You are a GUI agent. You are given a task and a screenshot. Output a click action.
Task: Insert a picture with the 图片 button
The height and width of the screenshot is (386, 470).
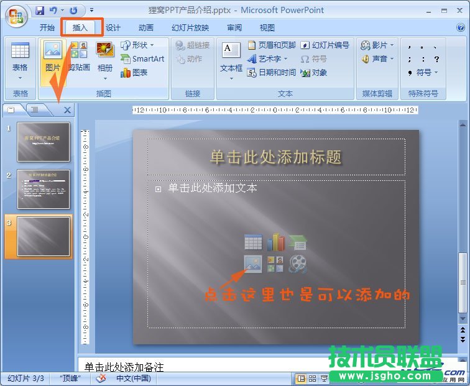click(53, 62)
